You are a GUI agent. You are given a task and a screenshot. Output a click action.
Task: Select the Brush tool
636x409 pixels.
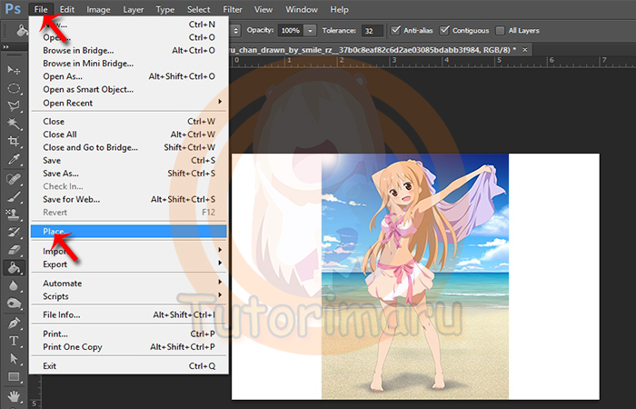(x=14, y=196)
